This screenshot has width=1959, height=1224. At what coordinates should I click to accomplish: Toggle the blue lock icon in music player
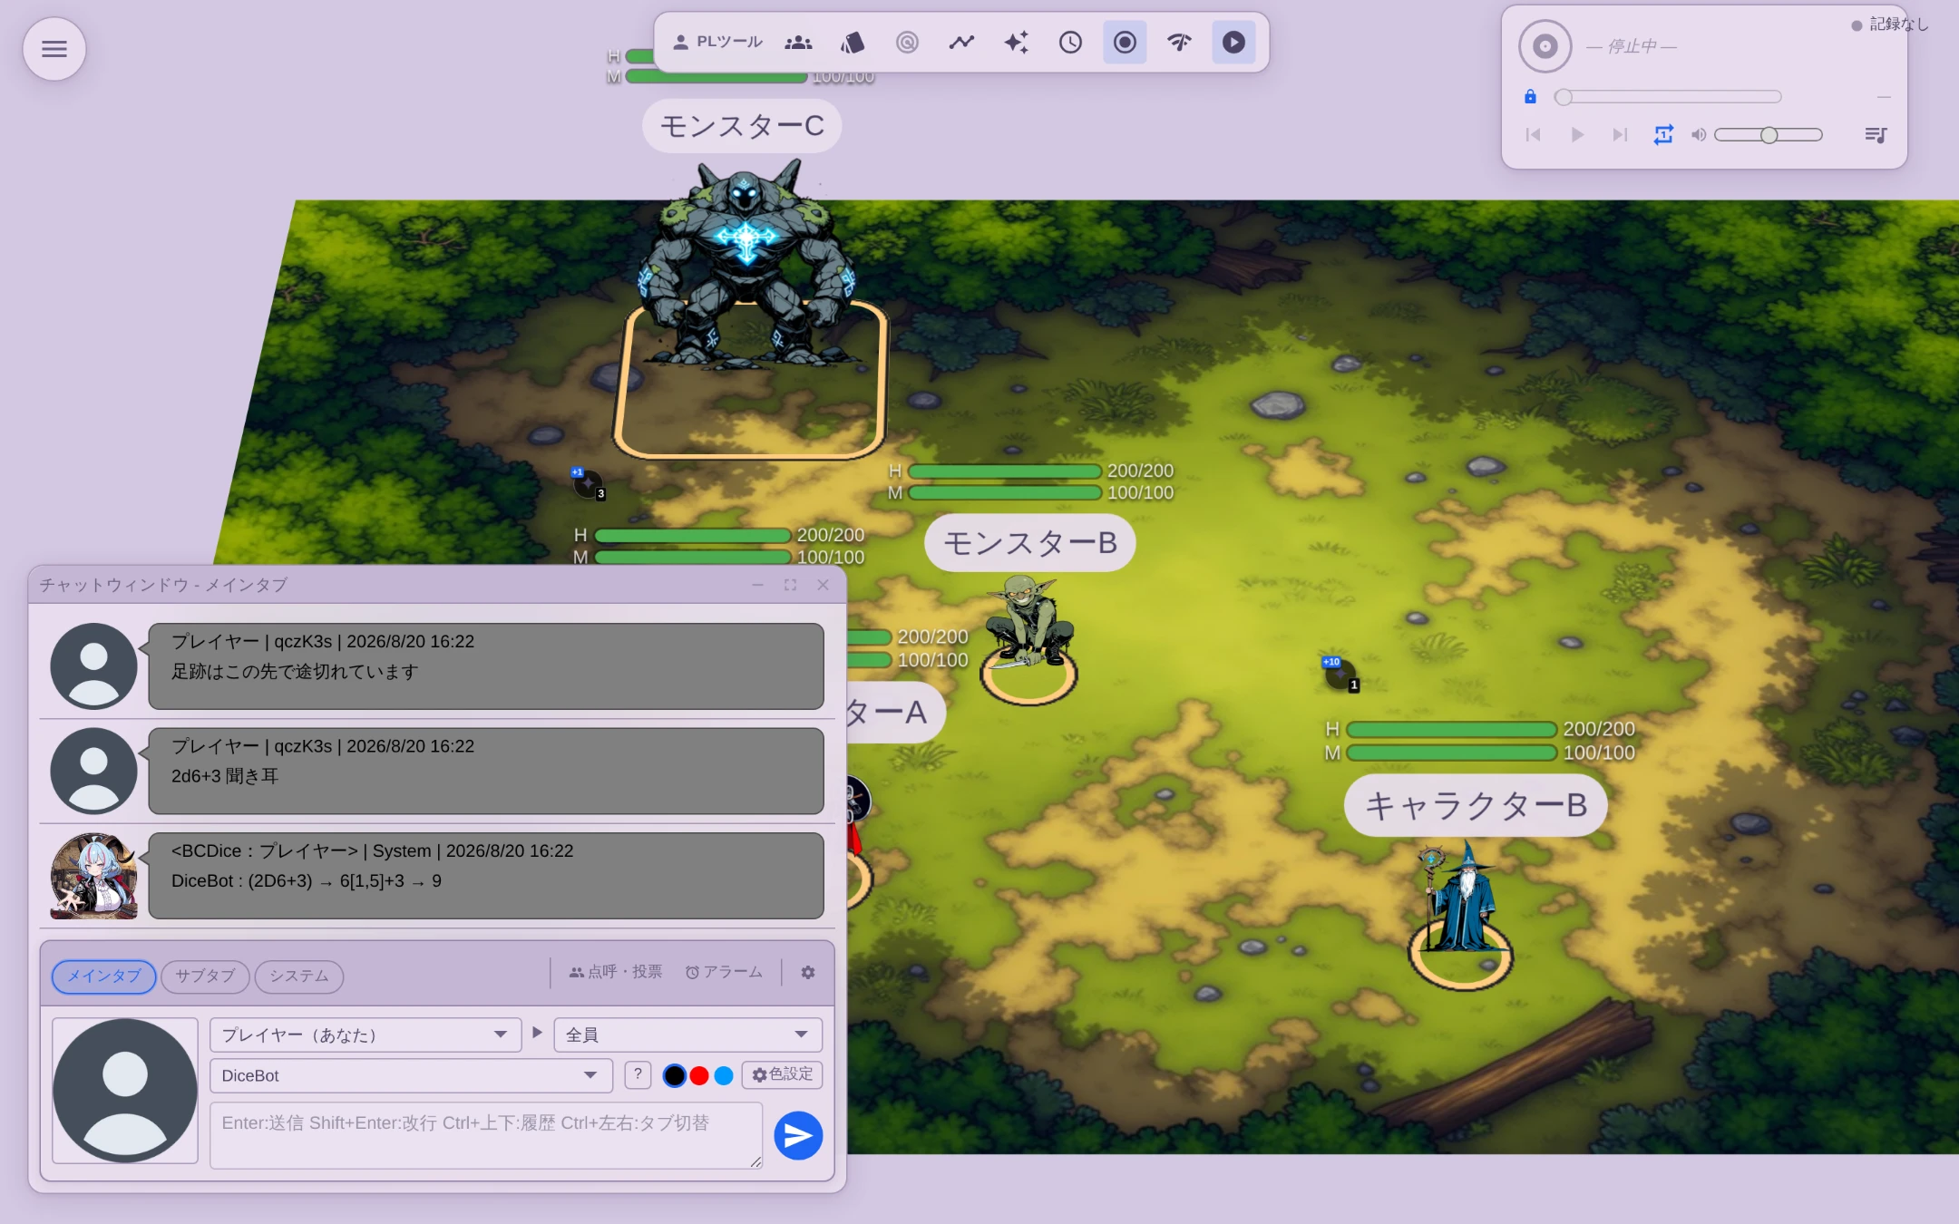pyautogui.click(x=1530, y=96)
